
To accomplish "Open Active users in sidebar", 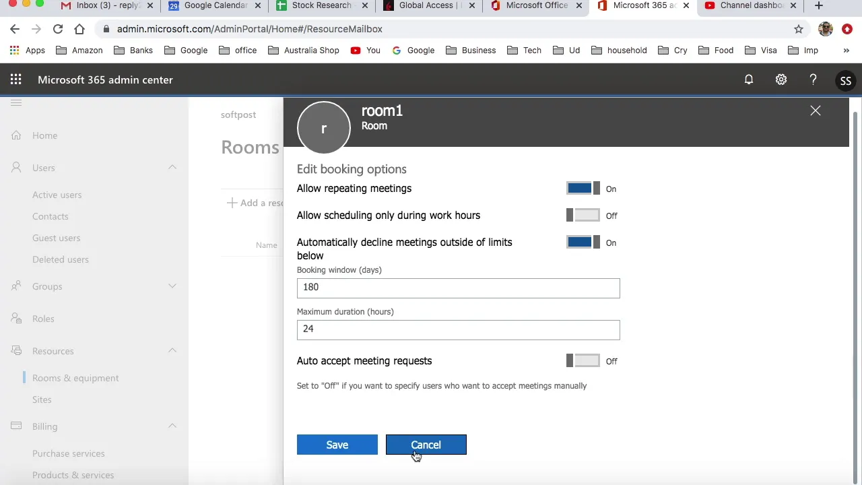I will pos(57,195).
